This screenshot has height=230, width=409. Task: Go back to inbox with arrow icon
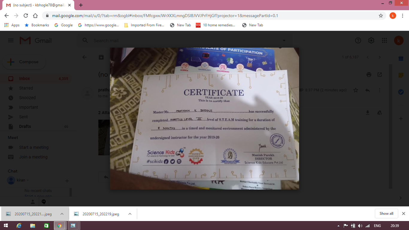pos(84,57)
